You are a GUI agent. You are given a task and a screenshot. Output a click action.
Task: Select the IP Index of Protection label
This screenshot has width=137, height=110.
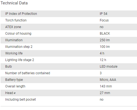pos(21,14)
